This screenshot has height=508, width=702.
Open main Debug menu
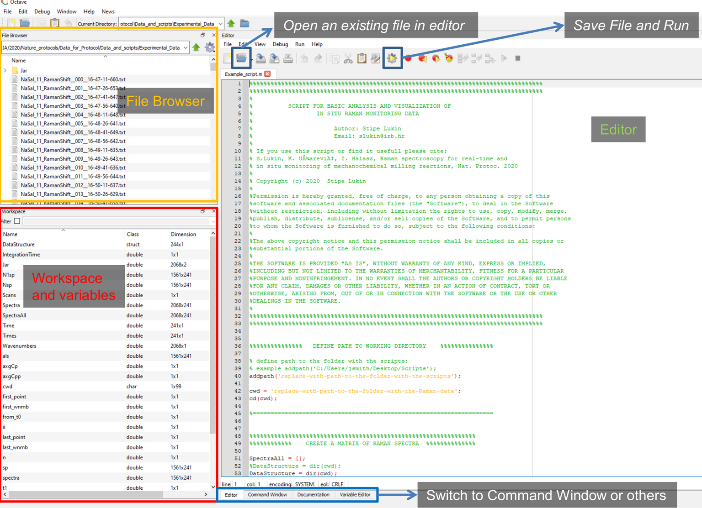(x=42, y=11)
